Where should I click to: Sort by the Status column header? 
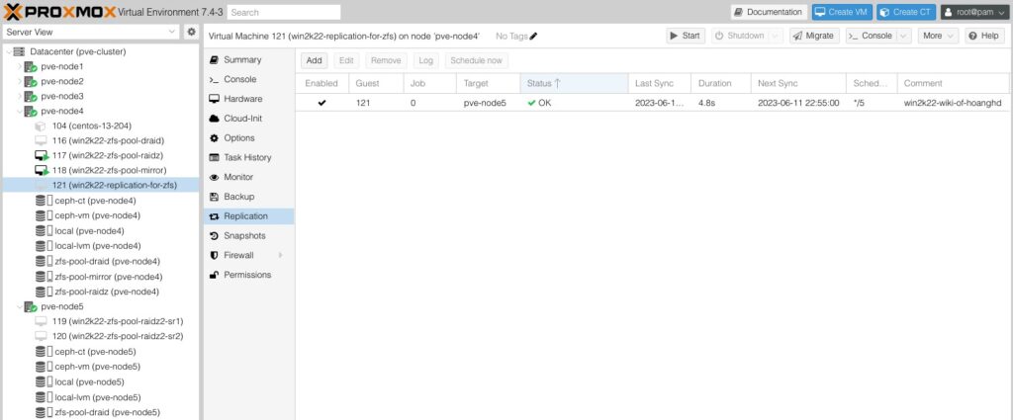574,83
